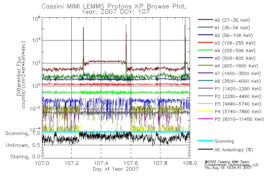This screenshot has width=279, height=176.
Task: Click the Fundamental Technologies, LLC credit text
Action: tap(231, 165)
